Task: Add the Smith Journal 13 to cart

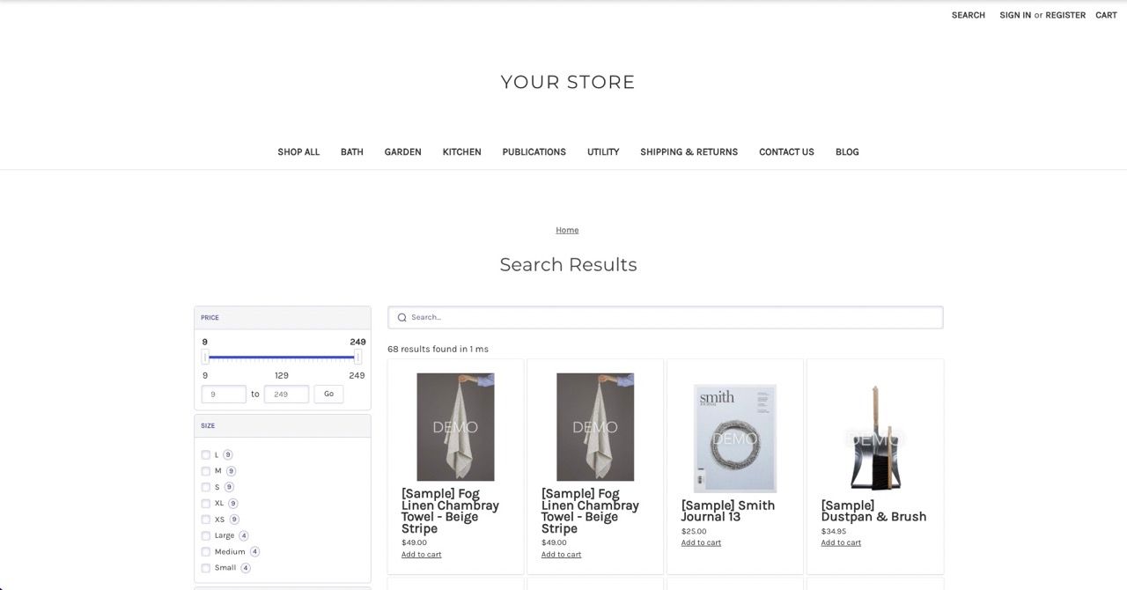Action: click(700, 542)
